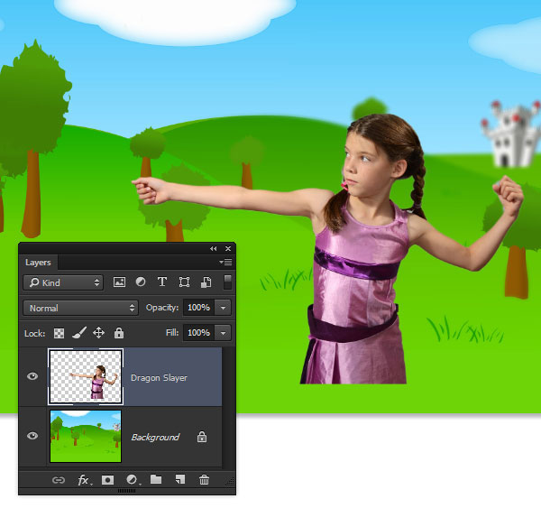
Task: Filter layers by type layers
Action: [162, 282]
